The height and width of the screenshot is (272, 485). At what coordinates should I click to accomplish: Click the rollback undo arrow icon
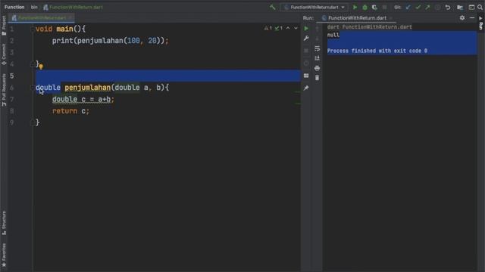tap(448, 7)
